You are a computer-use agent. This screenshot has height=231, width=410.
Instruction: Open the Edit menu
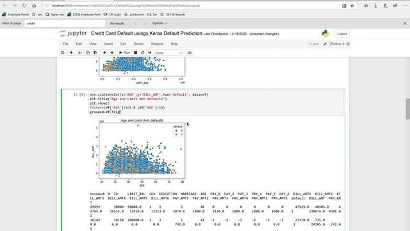coord(79,44)
